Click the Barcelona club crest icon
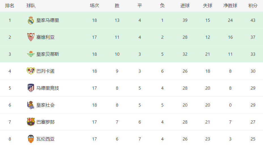Image resolution: width=263 pixels, height=147 pixels. (31, 122)
